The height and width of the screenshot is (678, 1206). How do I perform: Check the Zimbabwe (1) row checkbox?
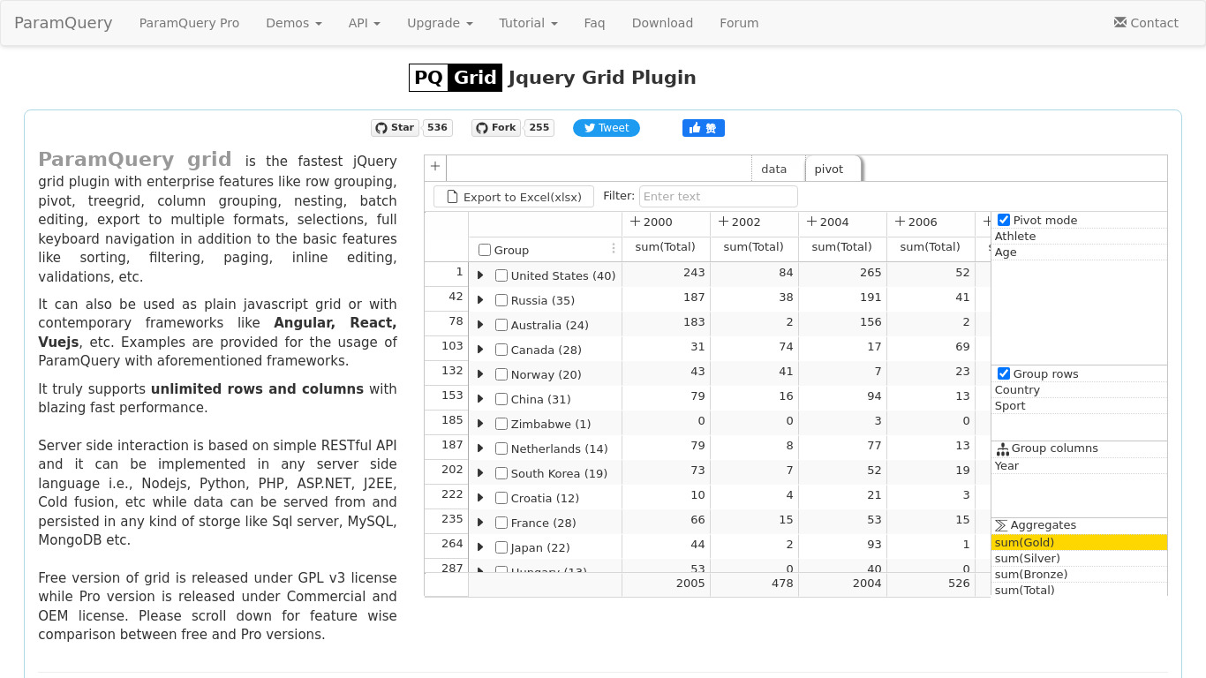pos(501,424)
